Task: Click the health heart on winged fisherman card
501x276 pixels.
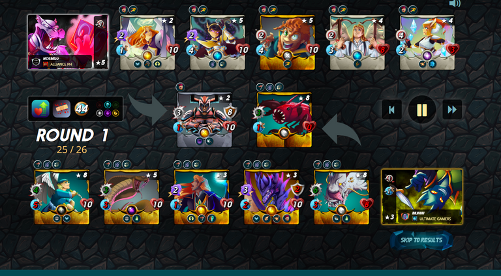Action: pyautogui.click(x=87, y=204)
